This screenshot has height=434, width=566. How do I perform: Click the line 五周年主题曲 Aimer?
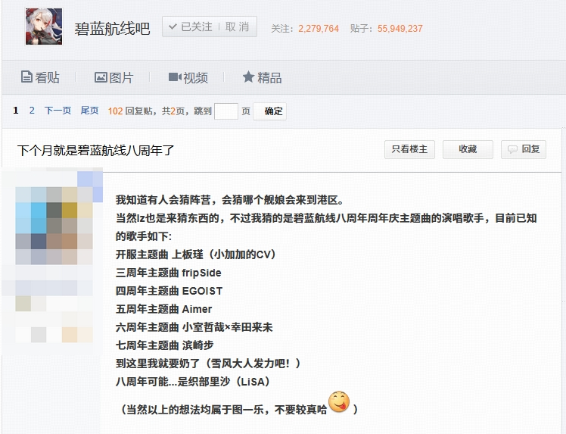click(x=163, y=309)
